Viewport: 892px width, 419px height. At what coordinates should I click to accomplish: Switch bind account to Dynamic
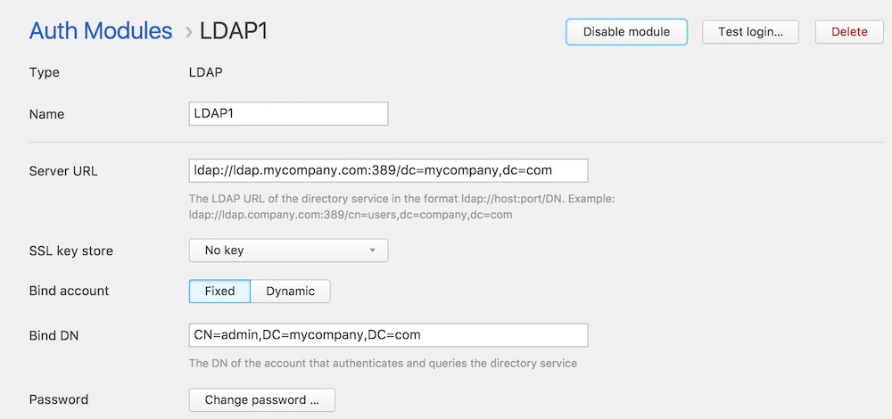(x=290, y=292)
